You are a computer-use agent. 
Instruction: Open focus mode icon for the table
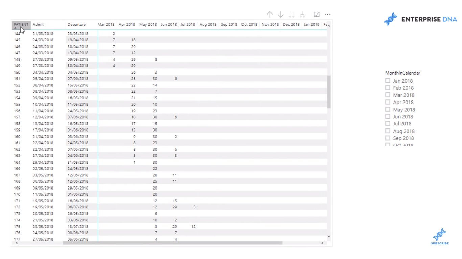point(317,15)
